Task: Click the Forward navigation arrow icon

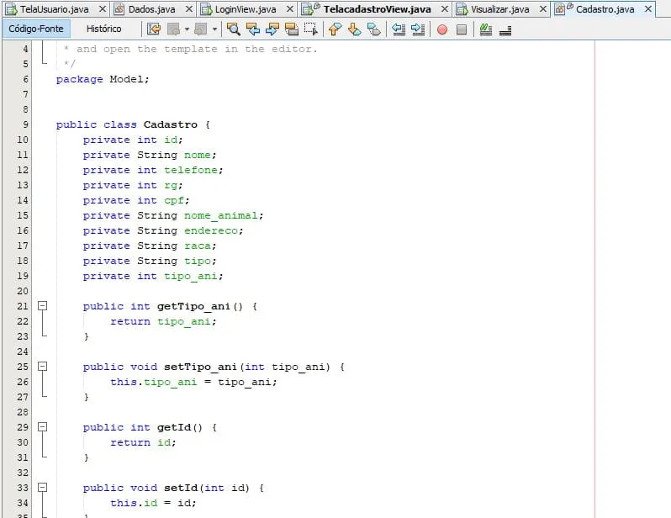Action: pos(201,29)
